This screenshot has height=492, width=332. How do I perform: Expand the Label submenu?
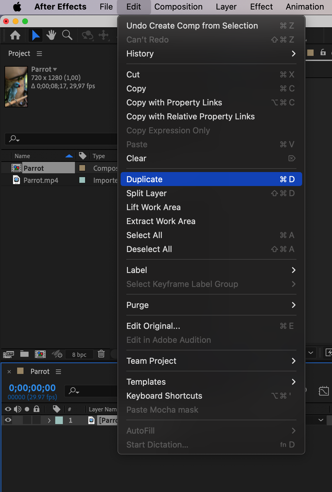pyautogui.click(x=211, y=270)
